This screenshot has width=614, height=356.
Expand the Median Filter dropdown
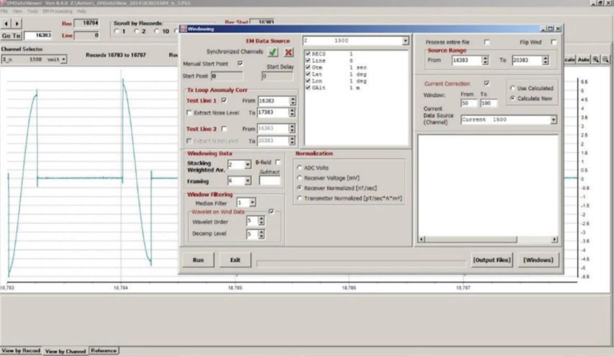[x=252, y=202]
